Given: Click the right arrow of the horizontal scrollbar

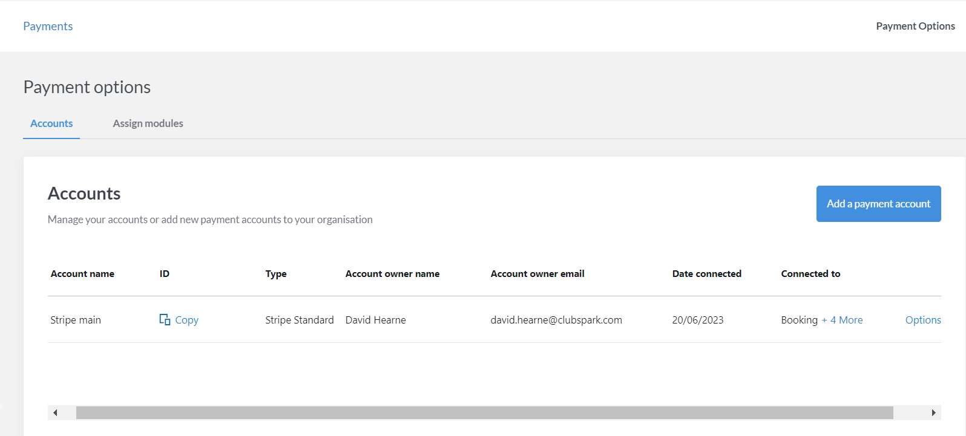Looking at the screenshot, I should (933, 412).
